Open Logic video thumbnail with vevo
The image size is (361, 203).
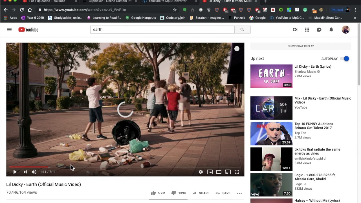click(271, 185)
